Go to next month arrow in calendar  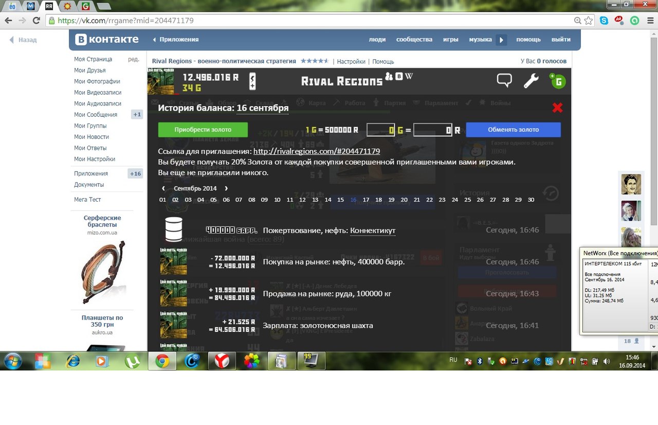(x=226, y=188)
